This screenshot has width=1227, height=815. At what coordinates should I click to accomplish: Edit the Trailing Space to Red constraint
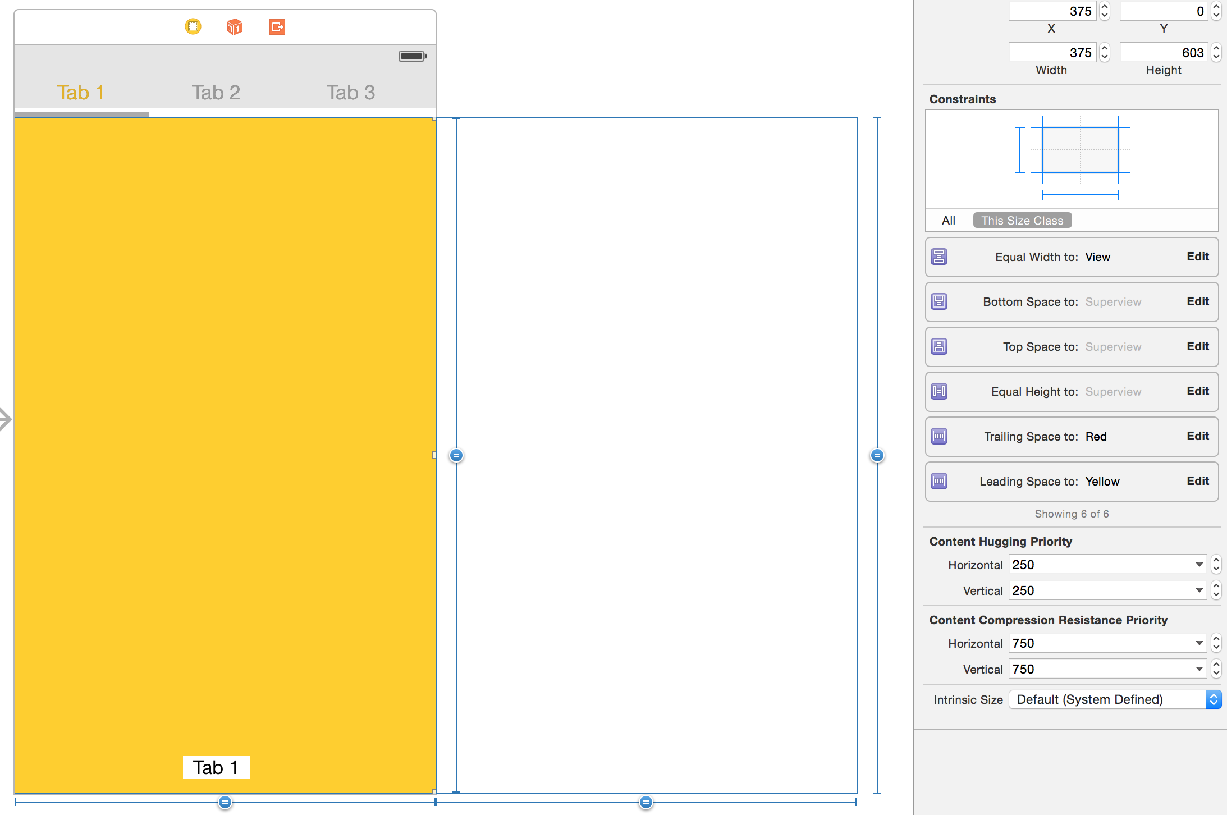pyautogui.click(x=1197, y=436)
